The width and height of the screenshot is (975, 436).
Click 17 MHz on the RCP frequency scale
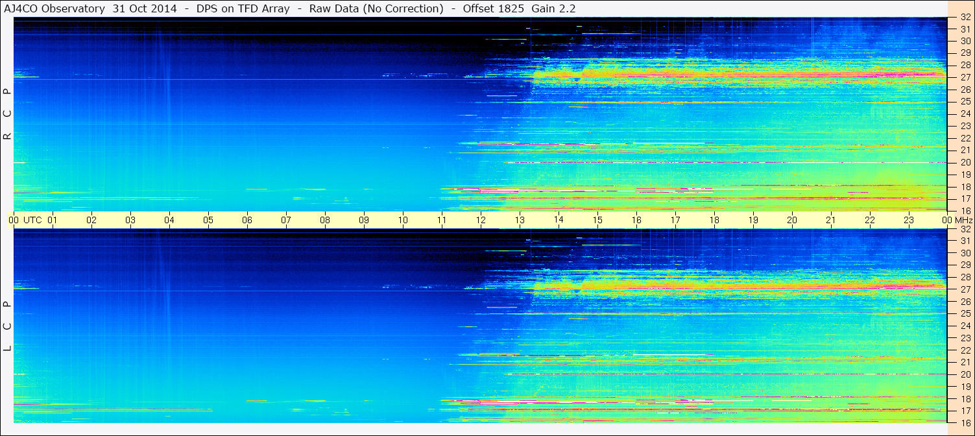(x=965, y=199)
